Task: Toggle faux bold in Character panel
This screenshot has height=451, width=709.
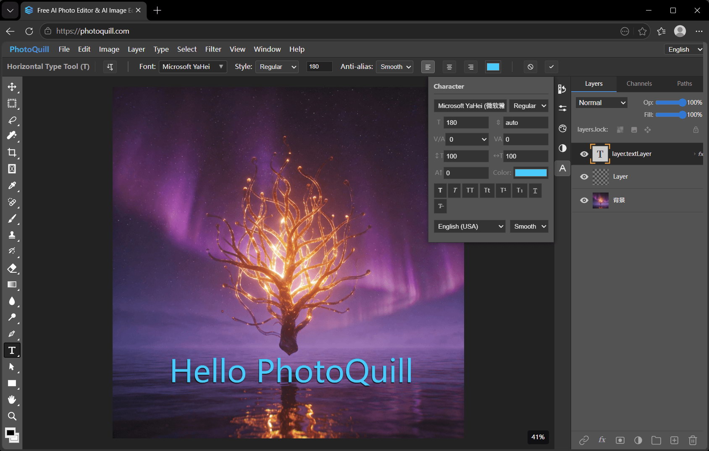Action: point(440,190)
